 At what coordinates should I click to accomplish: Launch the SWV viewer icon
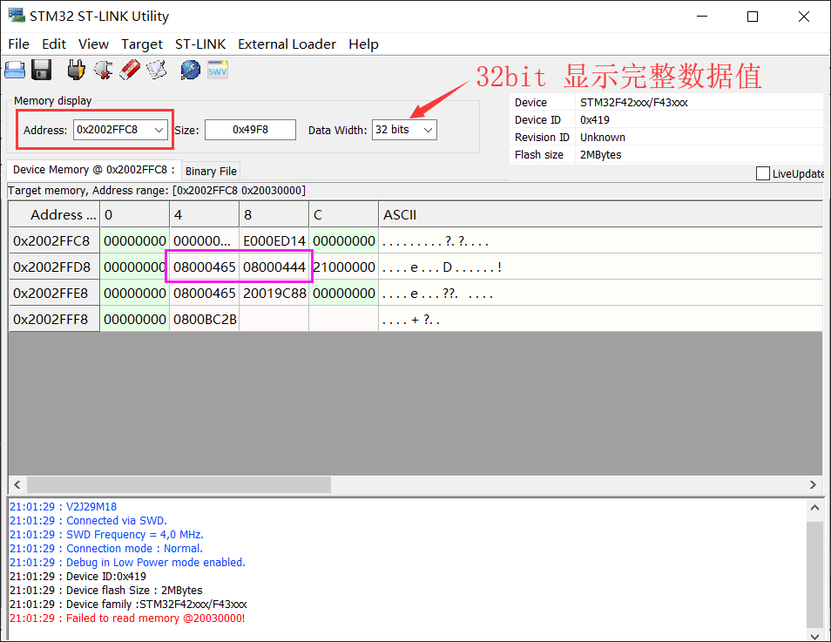coord(217,70)
